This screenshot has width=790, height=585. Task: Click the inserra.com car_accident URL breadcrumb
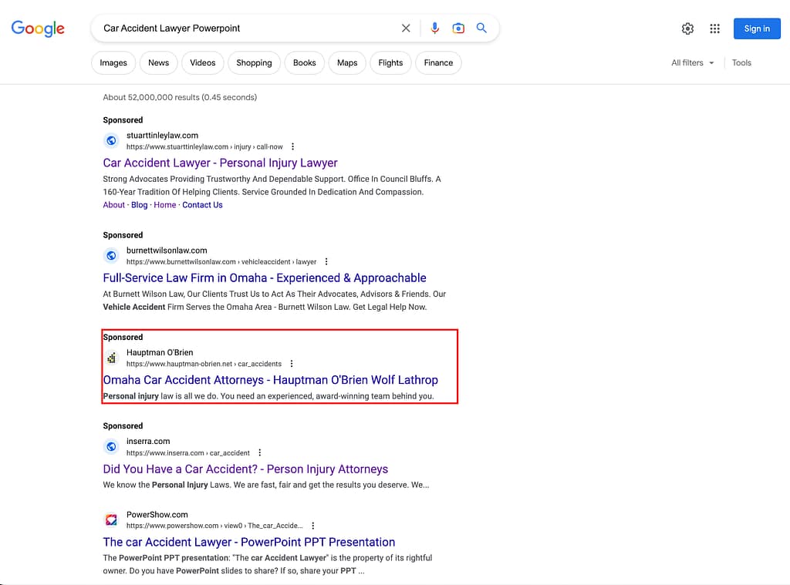click(x=188, y=453)
